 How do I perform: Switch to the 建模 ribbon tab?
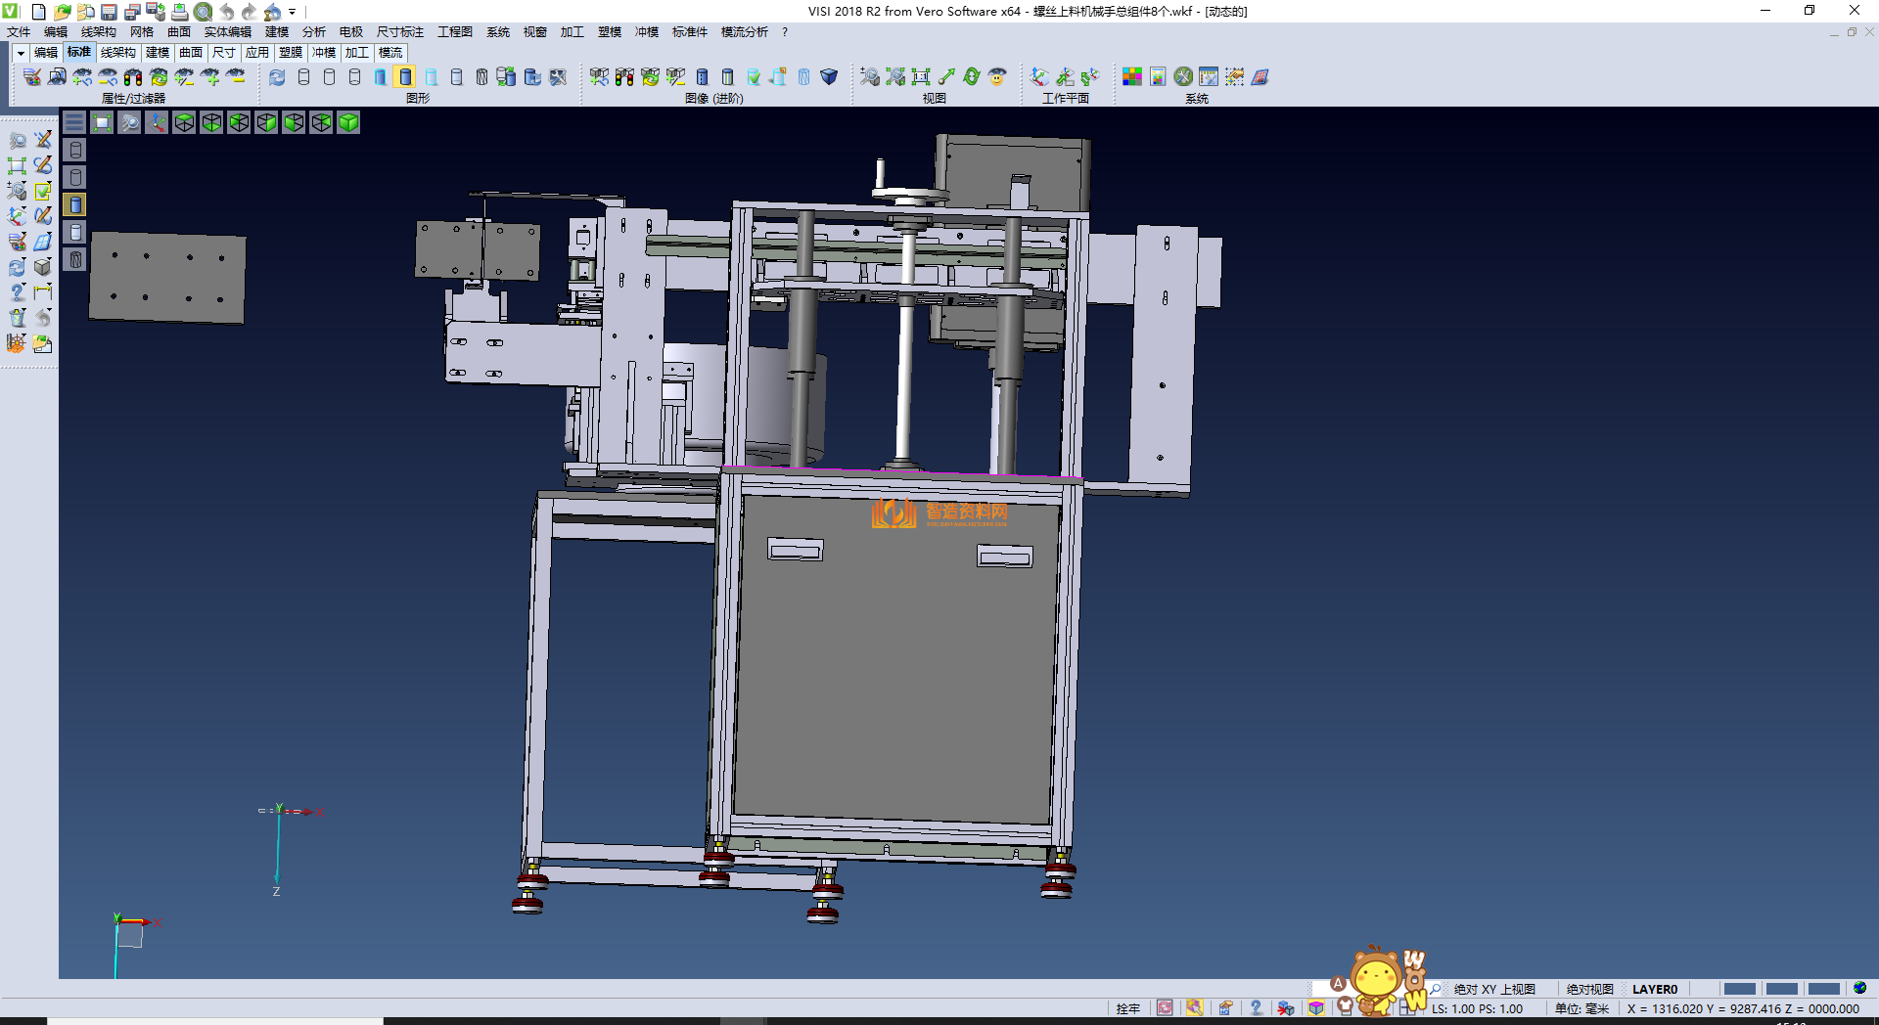[x=158, y=53]
